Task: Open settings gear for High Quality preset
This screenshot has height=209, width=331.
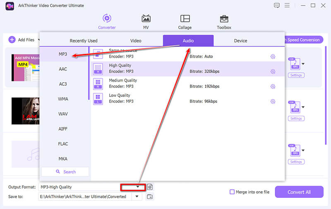Action: [x=273, y=71]
